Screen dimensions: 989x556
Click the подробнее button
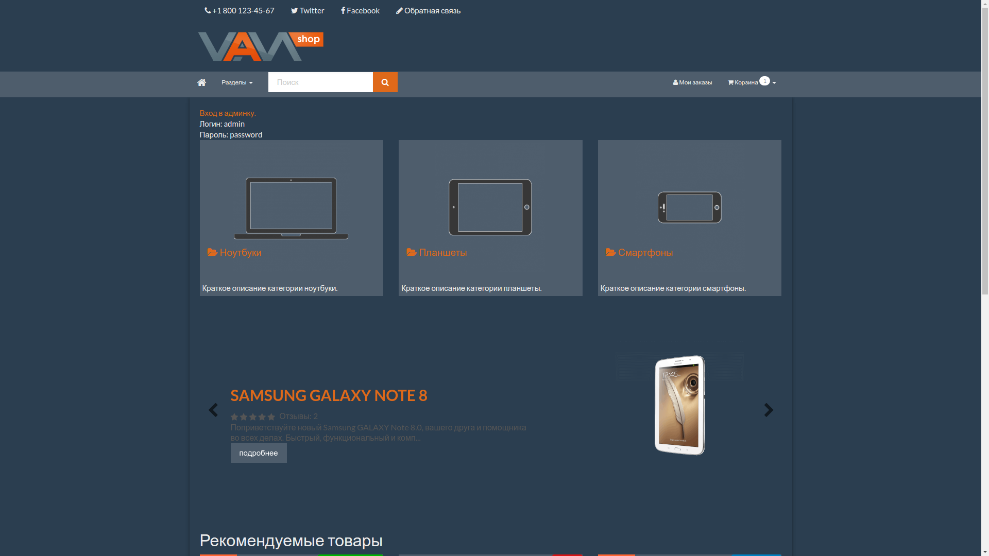point(259,453)
